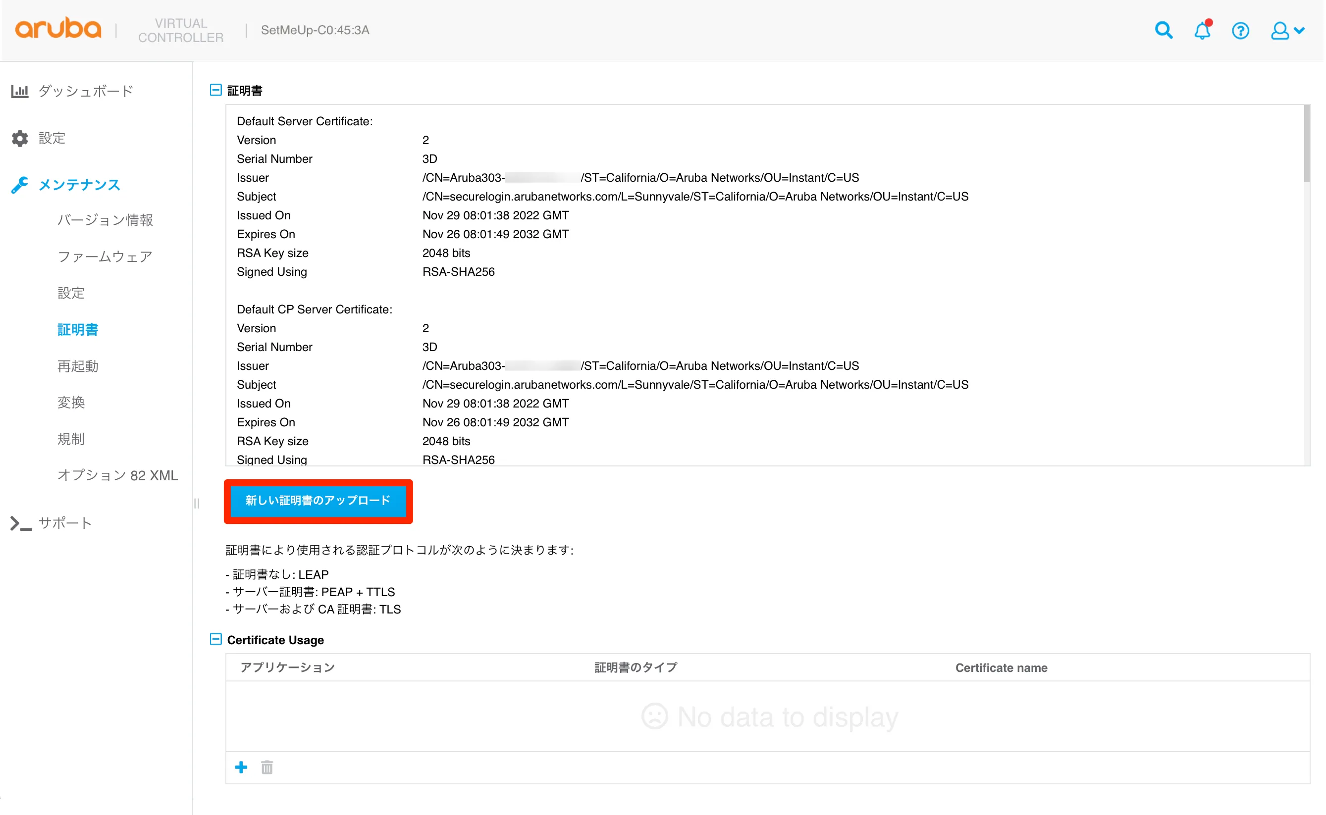Open 設定 under メンテナンス

pyautogui.click(x=71, y=293)
